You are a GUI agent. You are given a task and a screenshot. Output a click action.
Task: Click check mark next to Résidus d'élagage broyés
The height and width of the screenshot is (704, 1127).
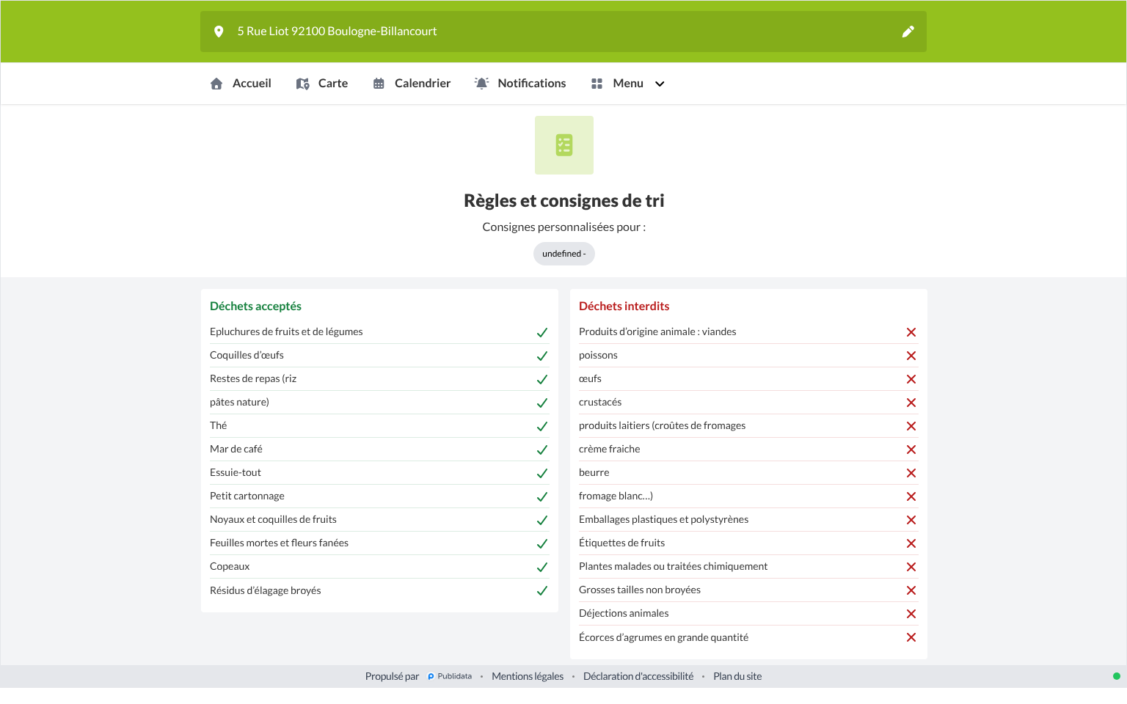point(542,590)
